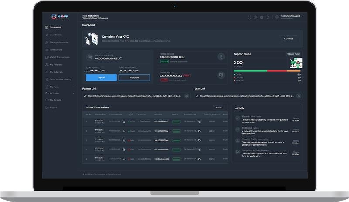Toggle fullscreen mode icon in header
Screen dimensions: 349x202
[x=249, y=17]
